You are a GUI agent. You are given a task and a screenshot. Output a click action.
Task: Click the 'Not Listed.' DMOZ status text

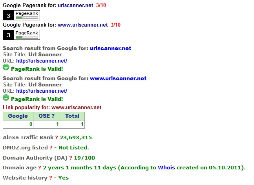click(74, 148)
